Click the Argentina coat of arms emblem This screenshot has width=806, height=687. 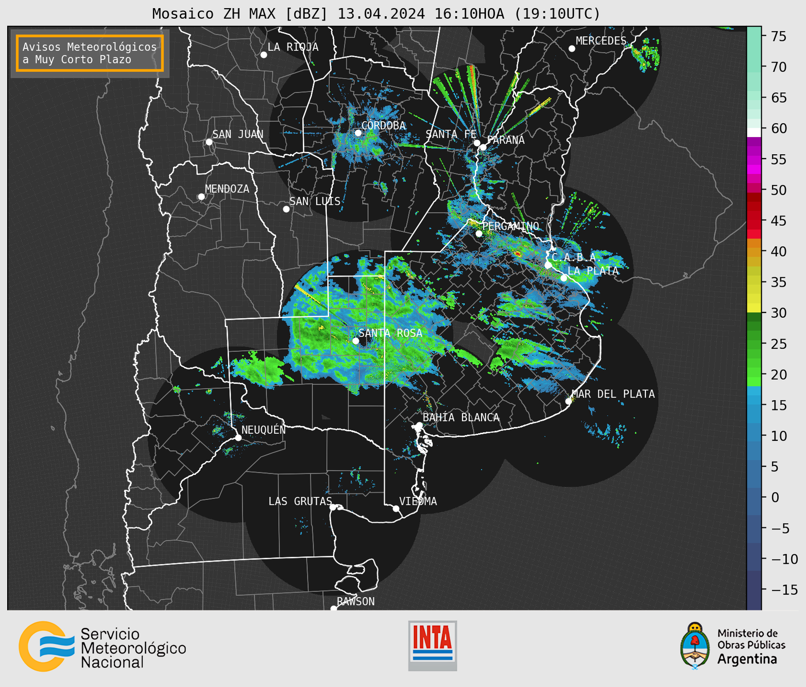click(695, 645)
